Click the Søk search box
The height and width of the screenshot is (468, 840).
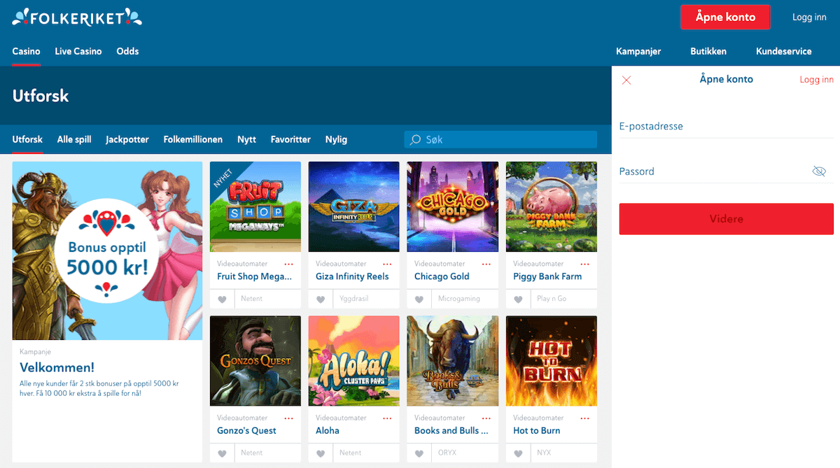500,139
